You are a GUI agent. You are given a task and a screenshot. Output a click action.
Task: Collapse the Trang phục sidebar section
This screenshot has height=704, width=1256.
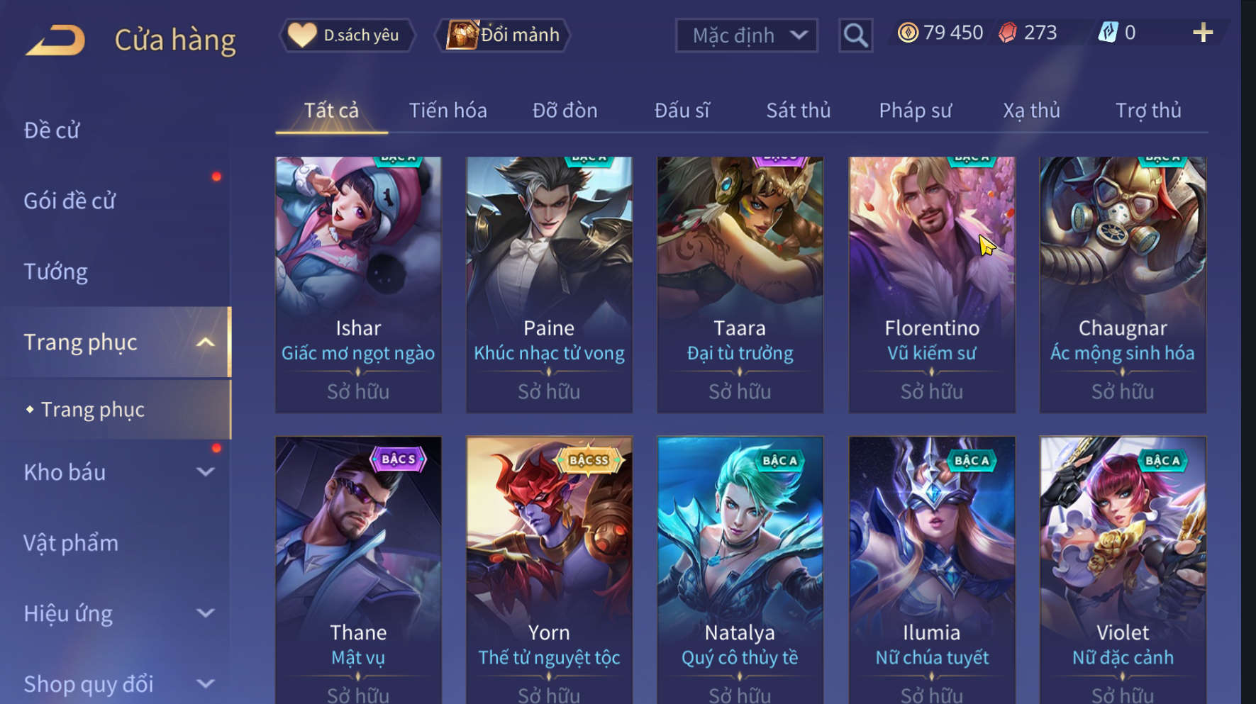[x=206, y=342]
